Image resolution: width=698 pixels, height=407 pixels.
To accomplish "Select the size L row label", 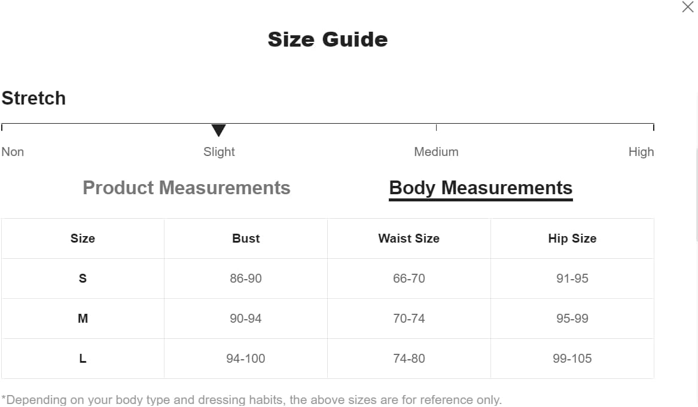I will [83, 359].
